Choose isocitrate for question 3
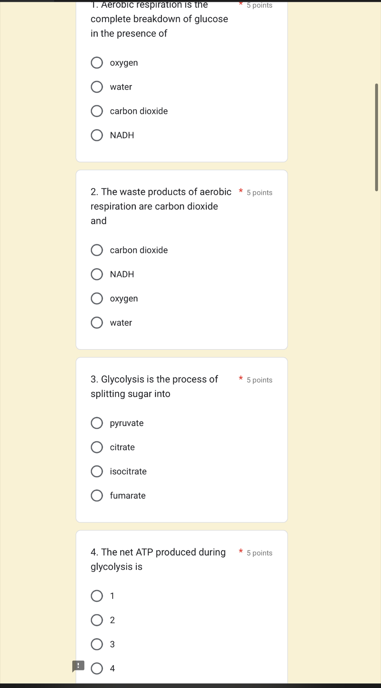 97,471
